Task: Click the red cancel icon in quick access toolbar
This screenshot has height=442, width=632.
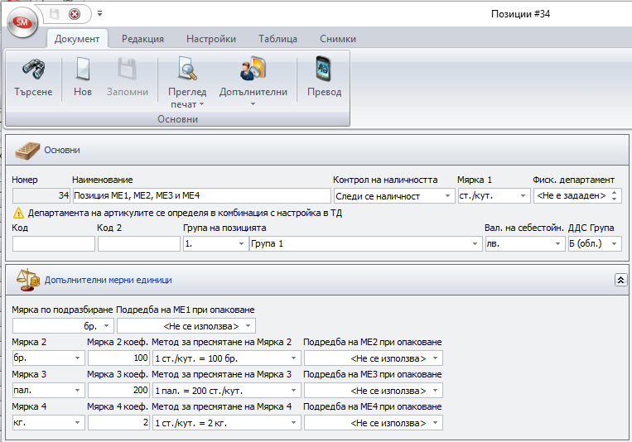Action: pyautogui.click(x=75, y=14)
